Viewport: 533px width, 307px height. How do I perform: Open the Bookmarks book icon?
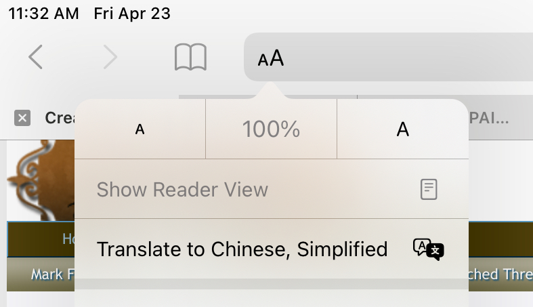pyautogui.click(x=190, y=58)
